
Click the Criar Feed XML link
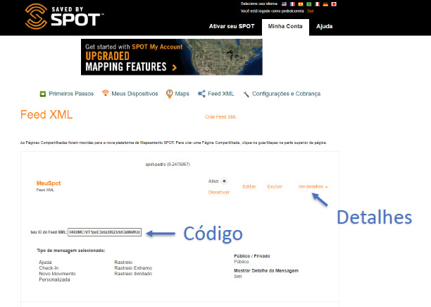[220, 117]
